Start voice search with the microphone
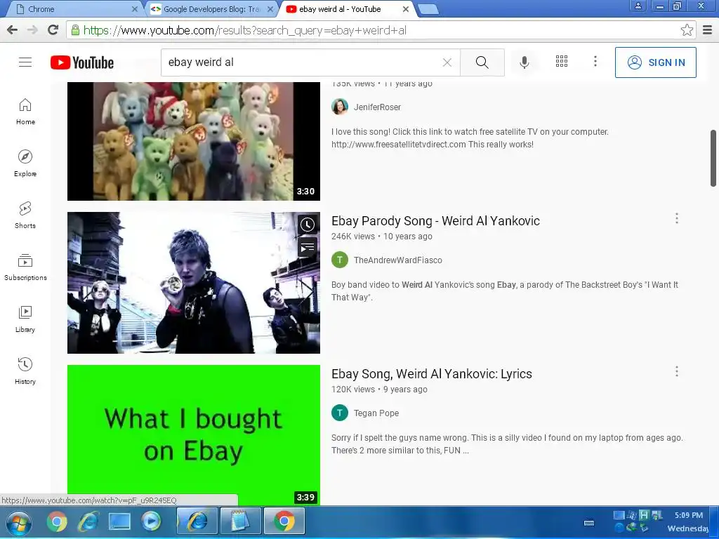The image size is (719, 539). point(524,62)
